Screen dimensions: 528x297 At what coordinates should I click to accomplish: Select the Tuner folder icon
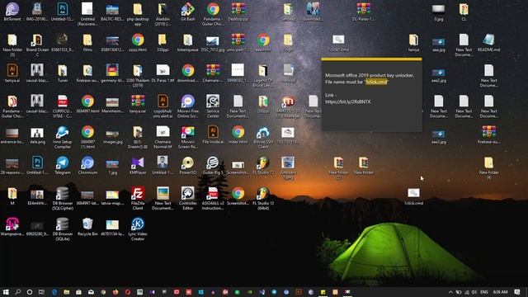tap(63, 73)
